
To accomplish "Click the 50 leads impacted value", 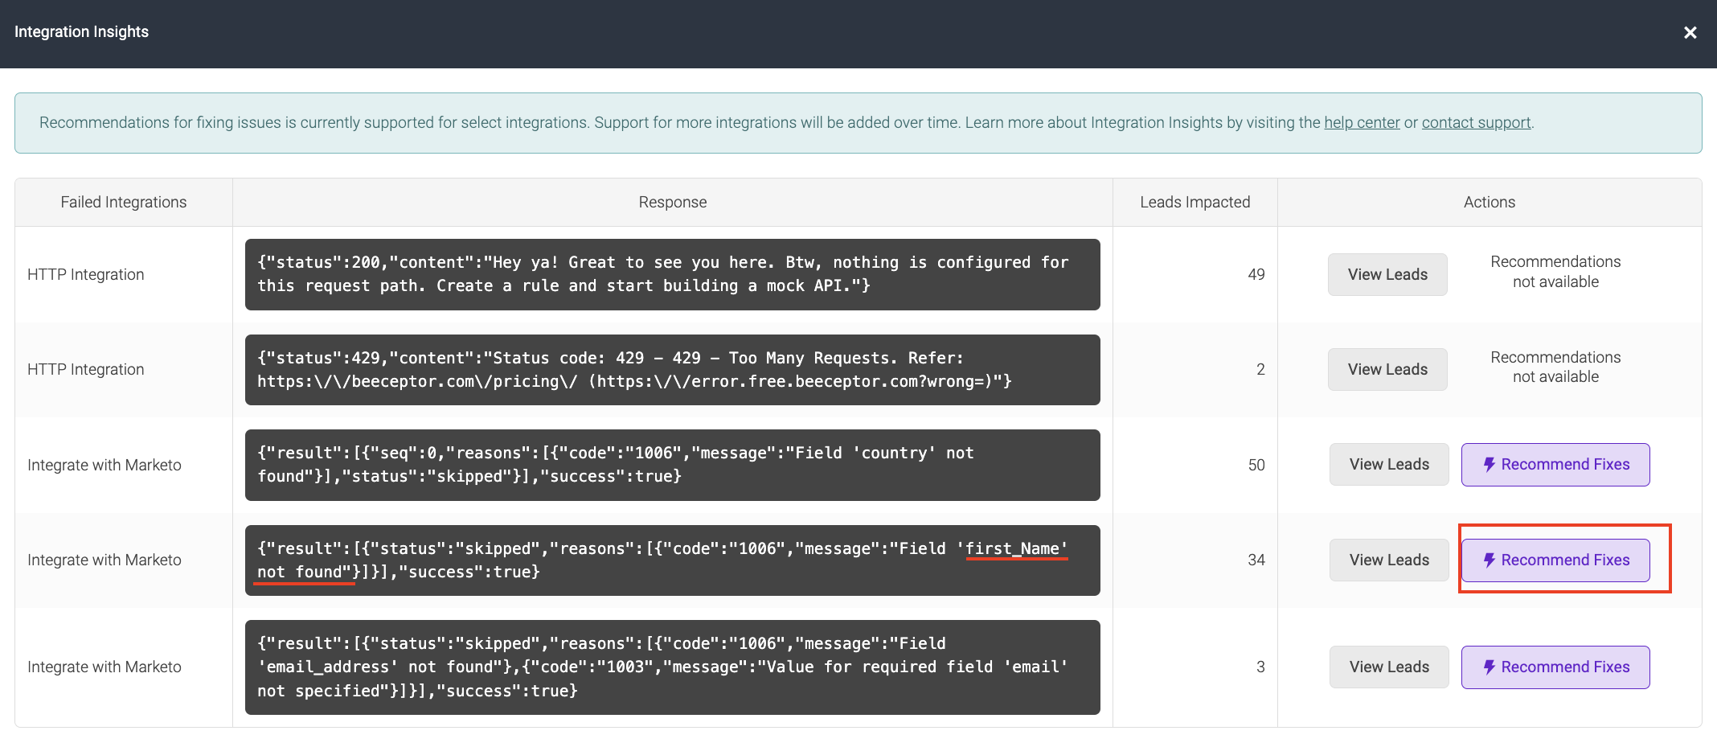I will [x=1256, y=465].
